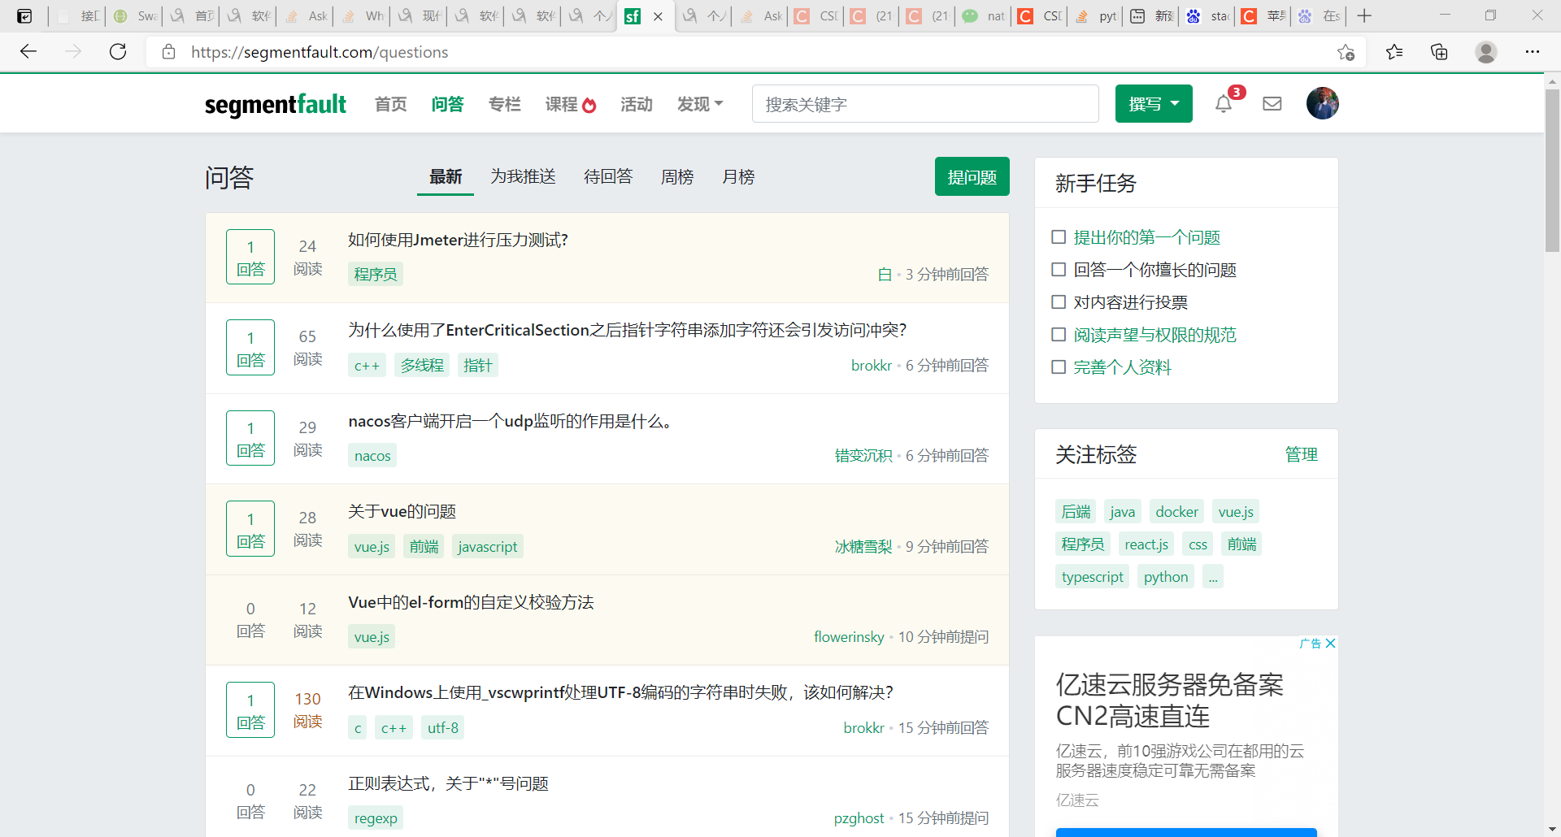Click the 指针 tag
The width and height of the screenshot is (1561, 837).
pyautogui.click(x=478, y=366)
